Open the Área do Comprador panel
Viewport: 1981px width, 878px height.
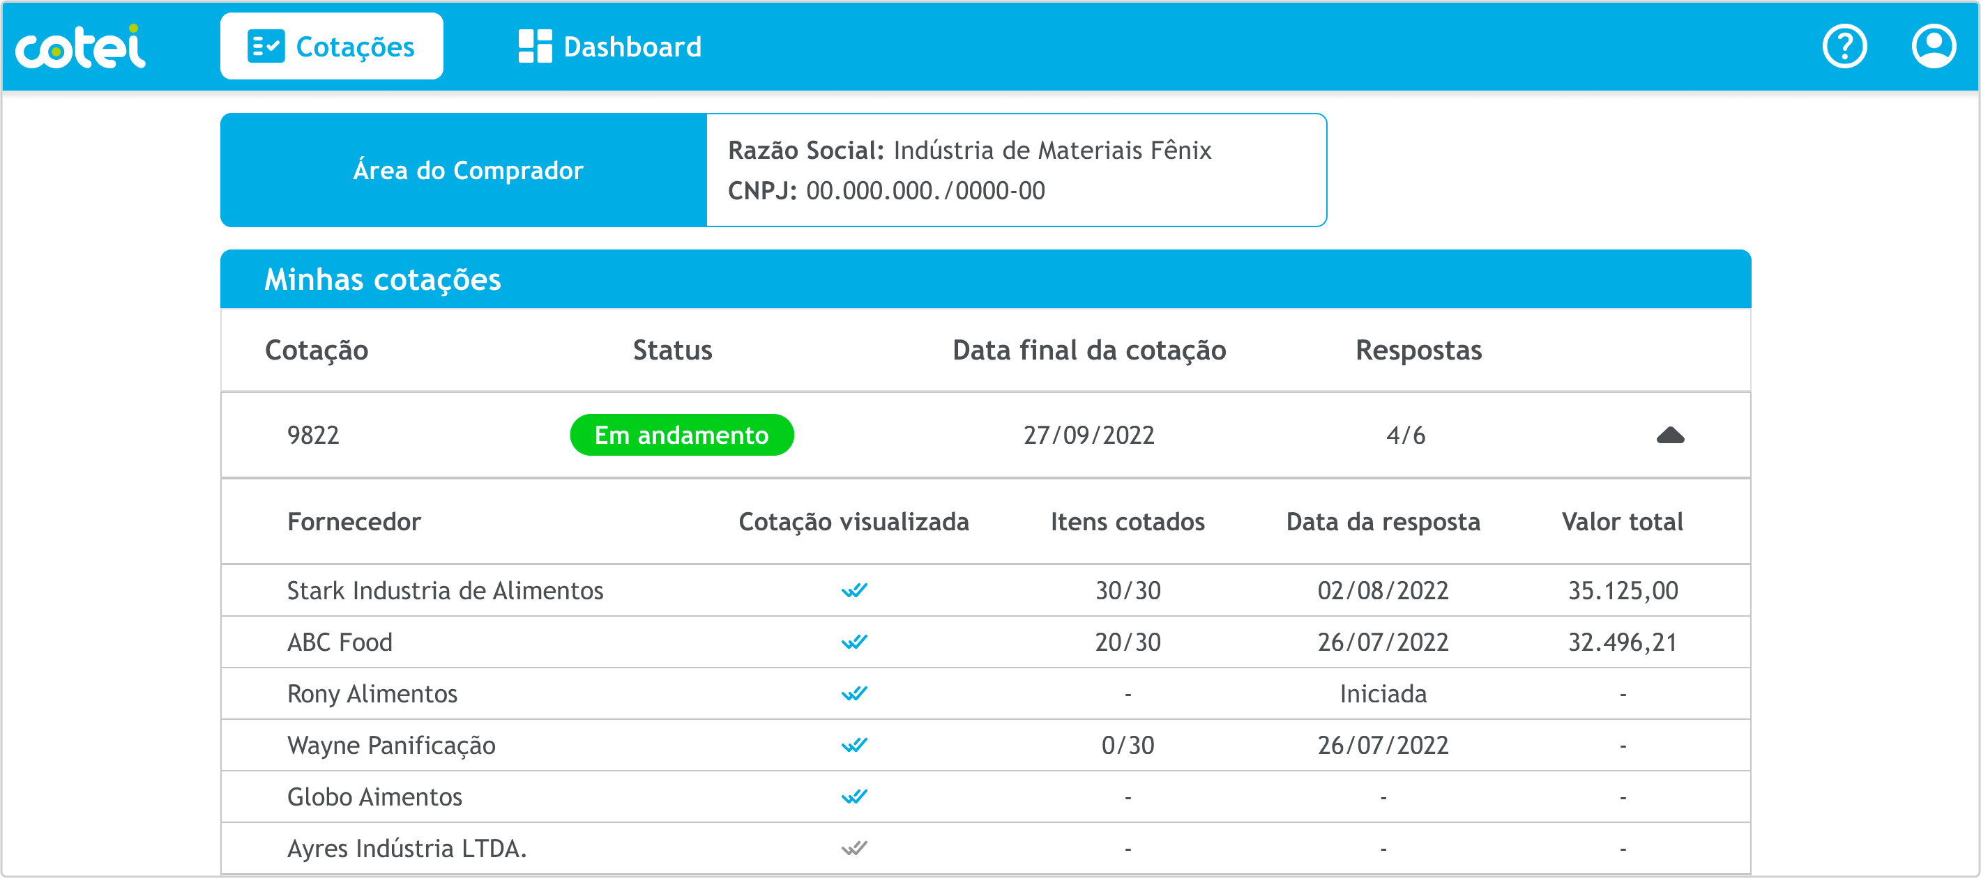(466, 170)
